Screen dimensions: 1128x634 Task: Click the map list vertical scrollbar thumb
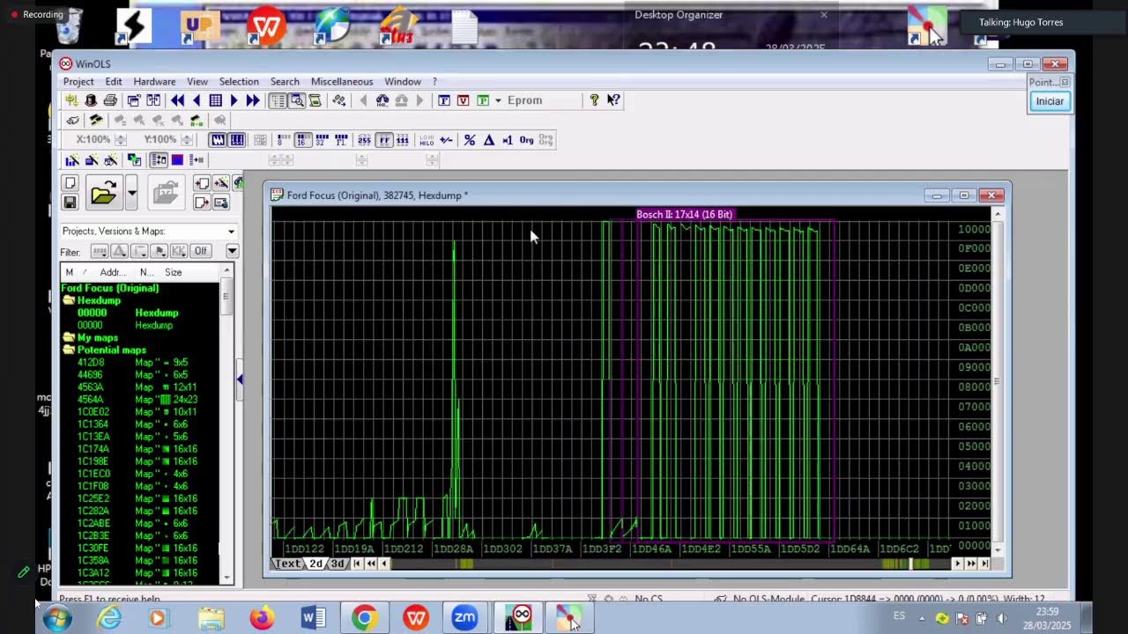click(226, 298)
